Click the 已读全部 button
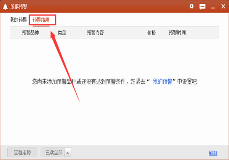Viewport: 229px width, 160px height. pos(53,152)
